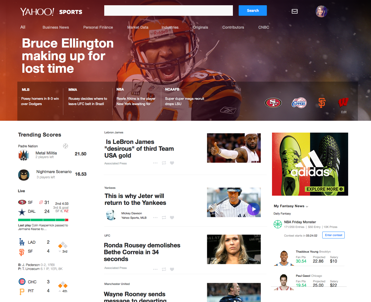371x302 pixels.
Task: Click more options dots on LeBron article
Action: (155, 163)
